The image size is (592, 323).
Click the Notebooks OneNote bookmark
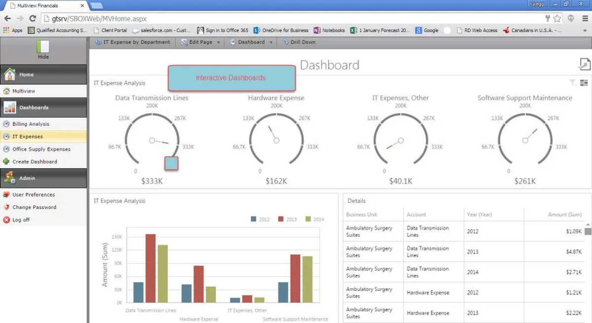[329, 30]
